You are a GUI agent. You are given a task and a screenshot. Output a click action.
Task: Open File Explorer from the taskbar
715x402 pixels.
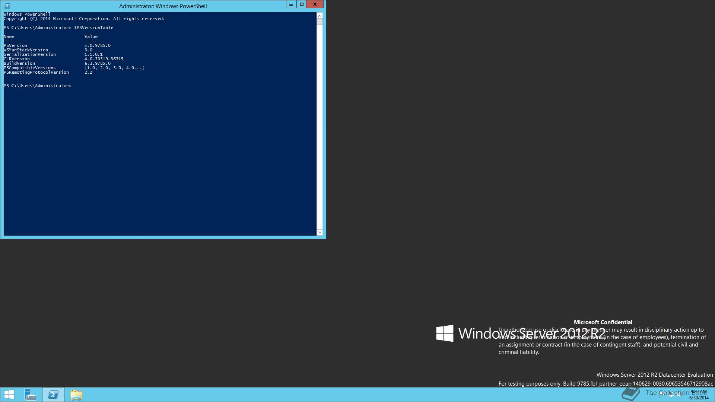click(76, 395)
